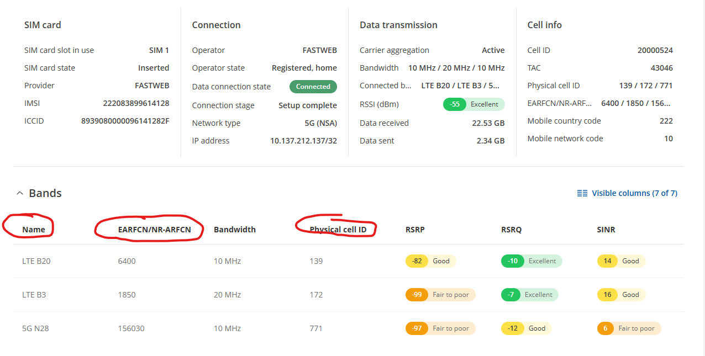
Task: Click the SINR column header
Action: point(606,230)
